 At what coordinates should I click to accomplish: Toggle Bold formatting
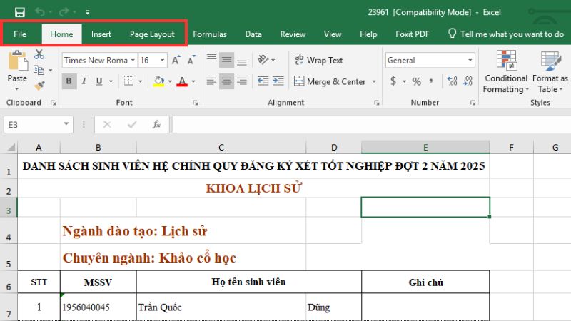[x=69, y=81]
